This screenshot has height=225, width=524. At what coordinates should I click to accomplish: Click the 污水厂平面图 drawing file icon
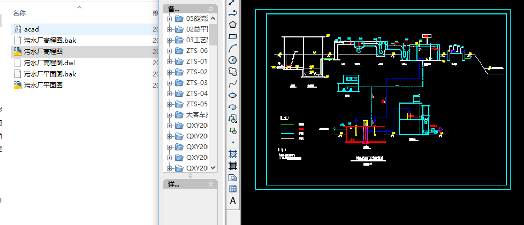click(18, 85)
